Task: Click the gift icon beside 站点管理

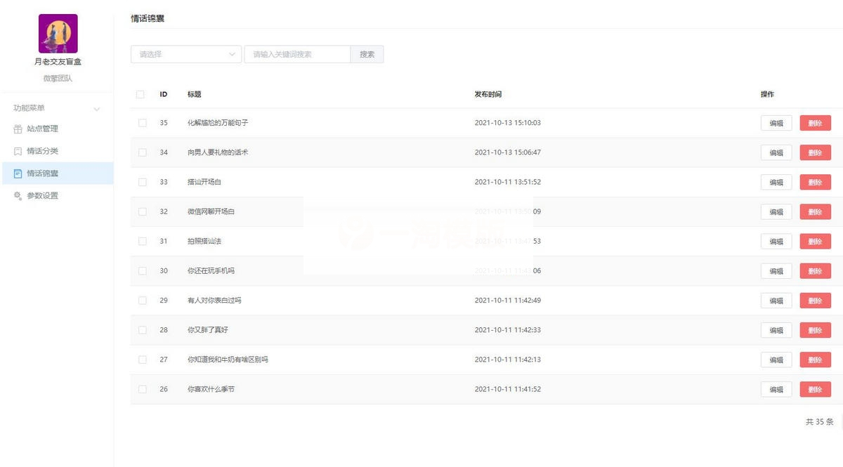Action: tap(16, 129)
